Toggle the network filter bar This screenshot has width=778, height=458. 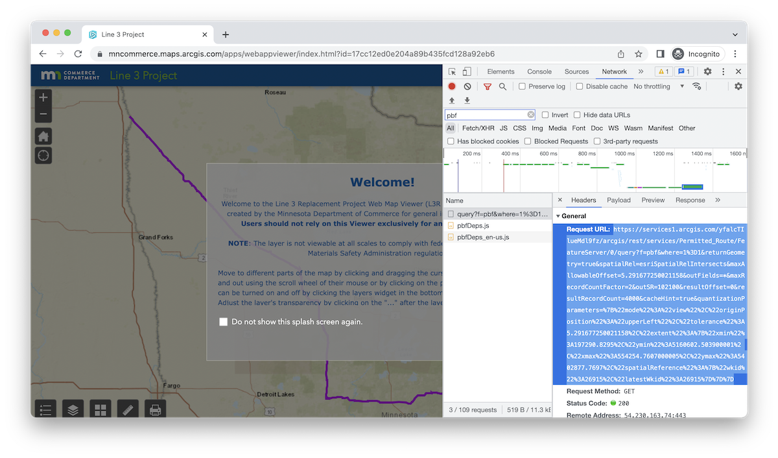(x=488, y=86)
